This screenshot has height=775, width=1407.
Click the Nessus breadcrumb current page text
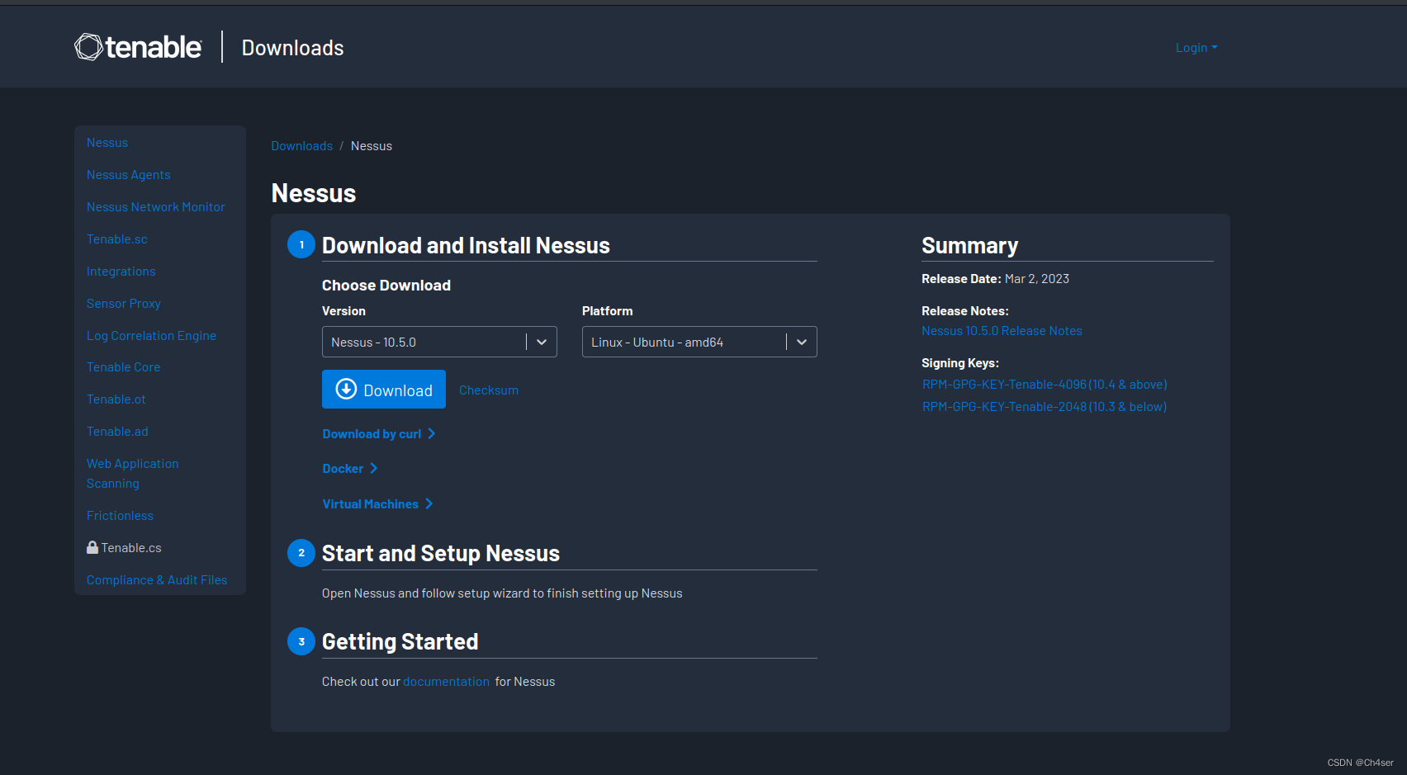pyautogui.click(x=372, y=146)
